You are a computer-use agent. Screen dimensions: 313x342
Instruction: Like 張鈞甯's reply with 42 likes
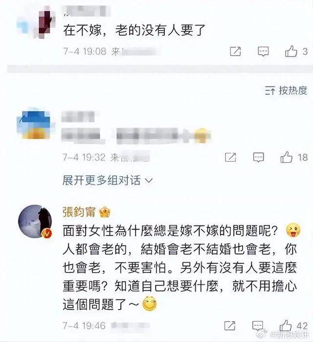point(286,326)
